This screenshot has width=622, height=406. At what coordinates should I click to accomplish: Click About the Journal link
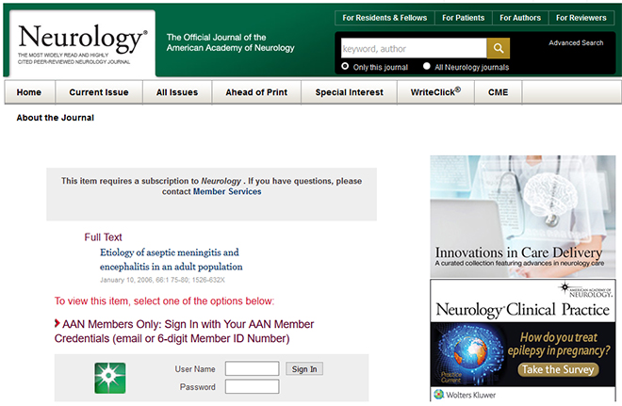click(56, 118)
